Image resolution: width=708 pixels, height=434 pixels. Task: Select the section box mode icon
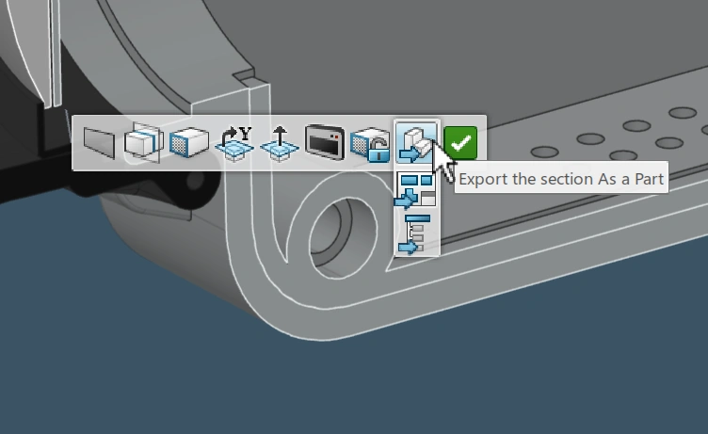[189, 143]
